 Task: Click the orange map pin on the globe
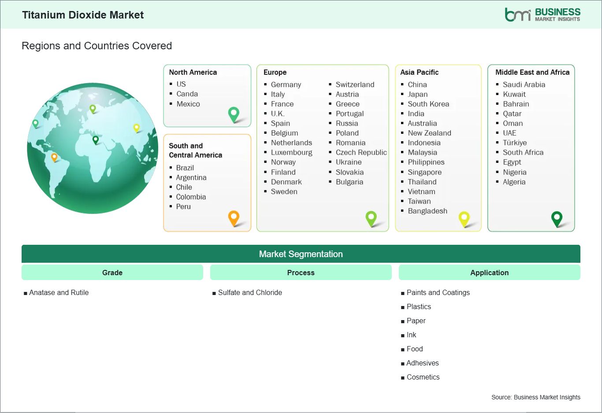pyautogui.click(x=54, y=157)
